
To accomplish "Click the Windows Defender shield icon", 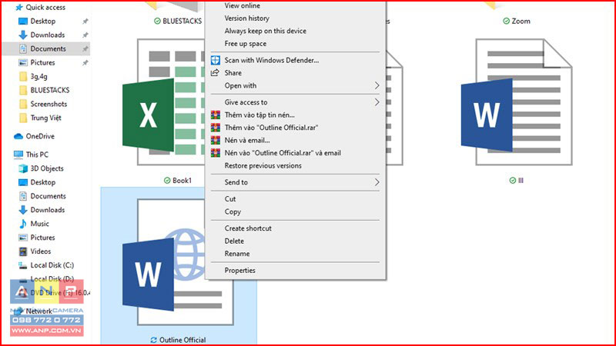I will pos(216,60).
